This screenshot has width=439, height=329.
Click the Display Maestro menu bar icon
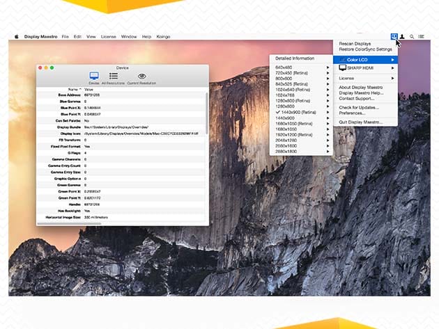[x=394, y=35]
